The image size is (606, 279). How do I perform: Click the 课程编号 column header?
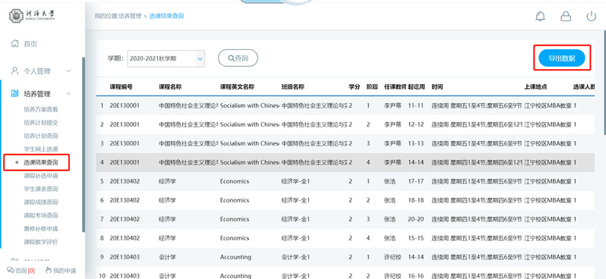tap(122, 87)
